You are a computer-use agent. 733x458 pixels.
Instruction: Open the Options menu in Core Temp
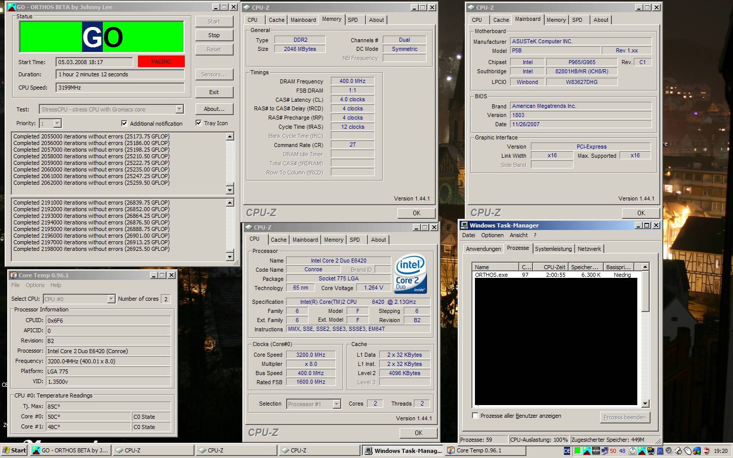(x=35, y=285)
